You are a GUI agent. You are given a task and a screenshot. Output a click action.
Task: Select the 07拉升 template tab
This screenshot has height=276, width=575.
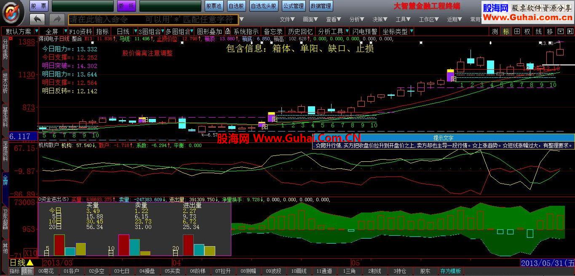(x=223, y=271)
